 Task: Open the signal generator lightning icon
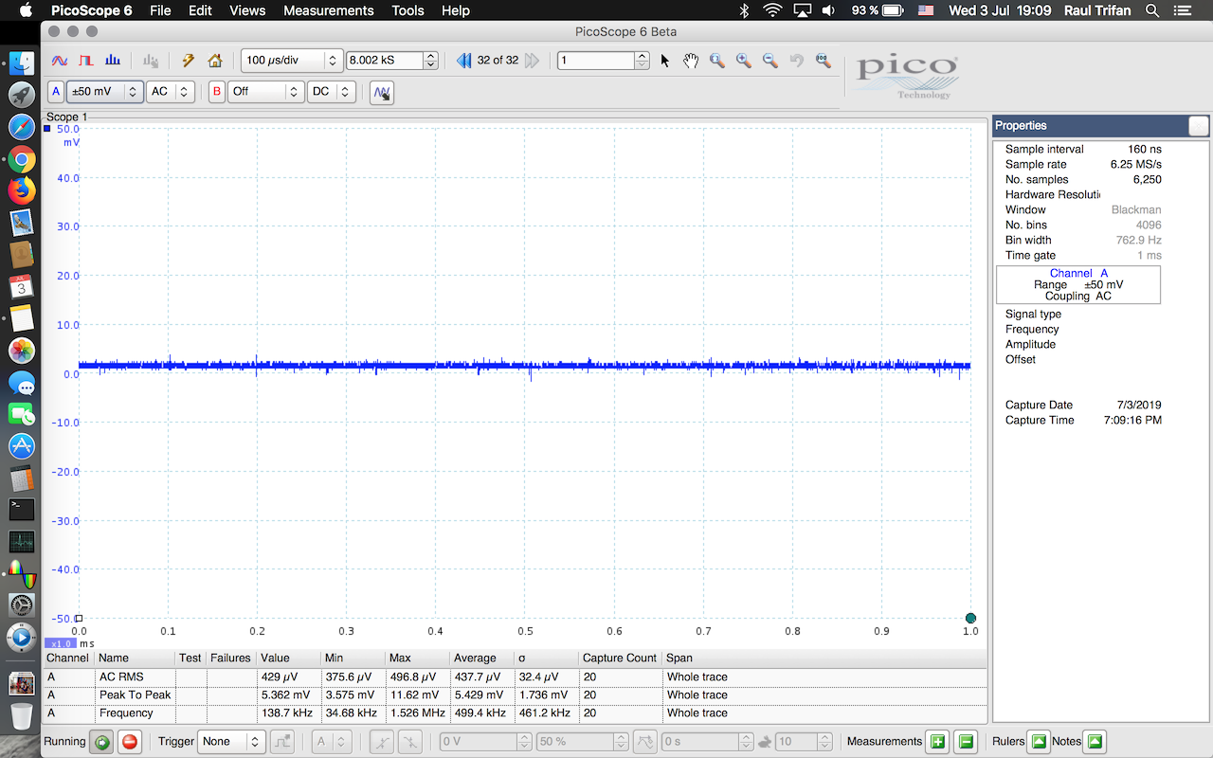[x=189, y=61]
